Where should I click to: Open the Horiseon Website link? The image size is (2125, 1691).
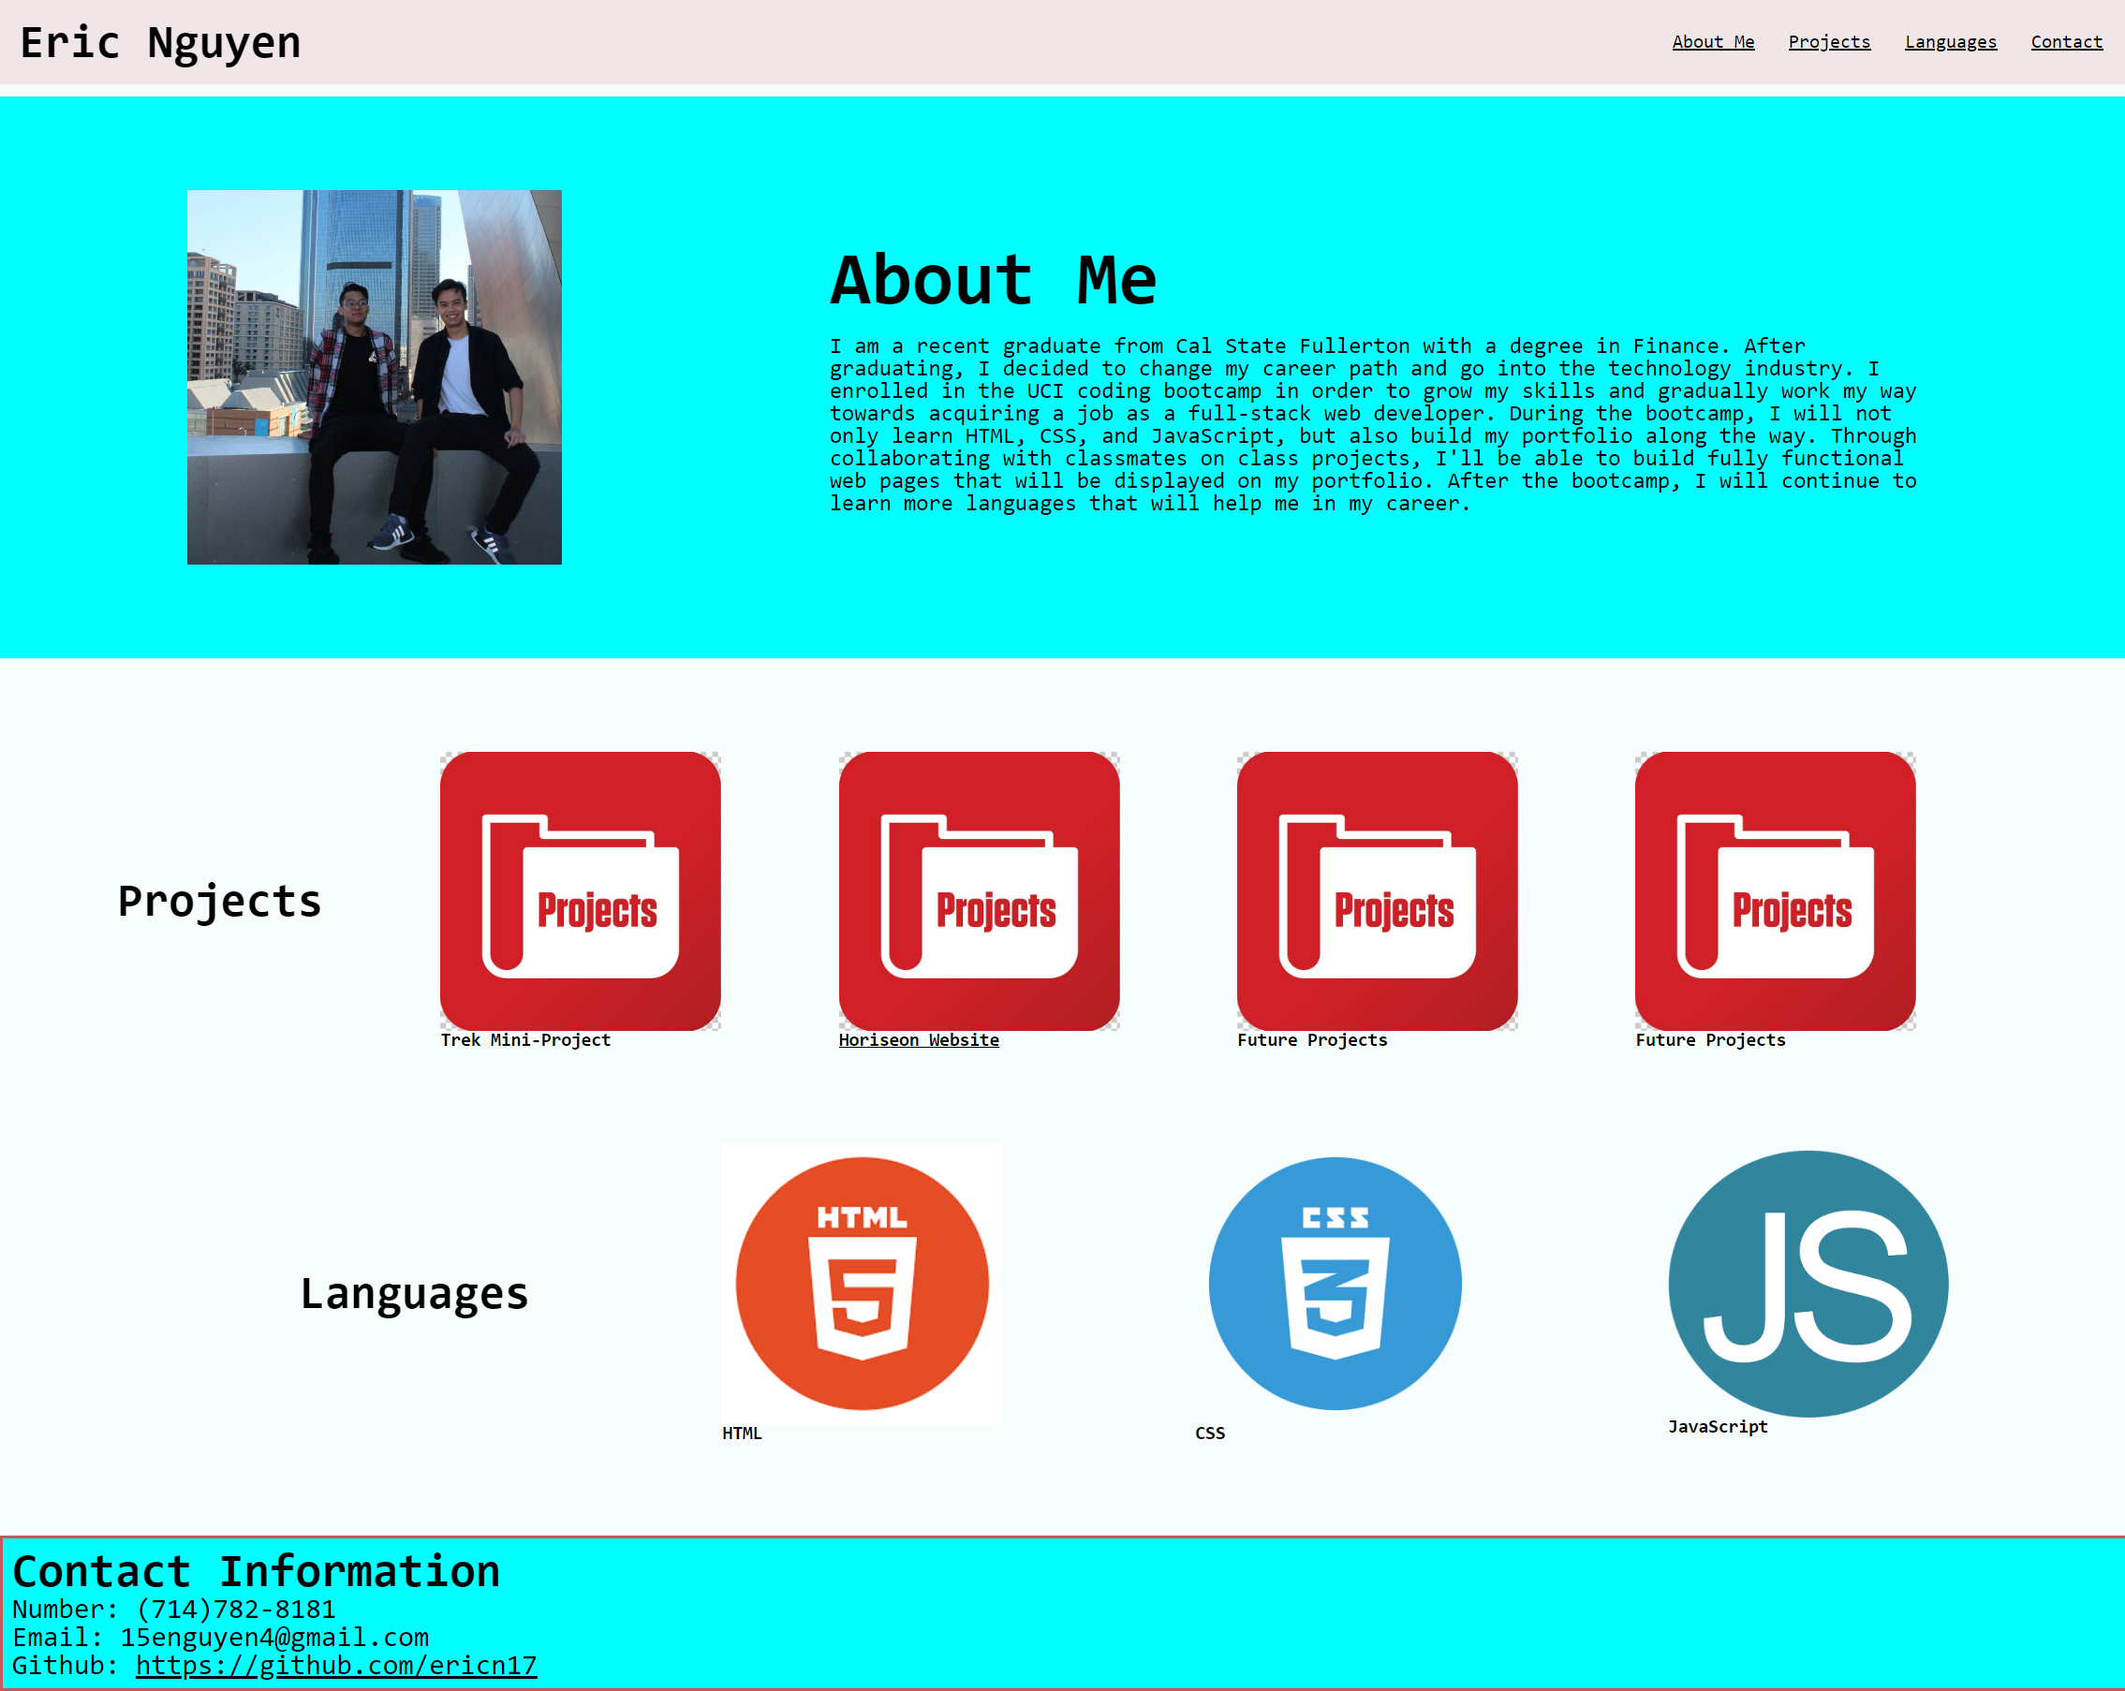(918, 1039)
